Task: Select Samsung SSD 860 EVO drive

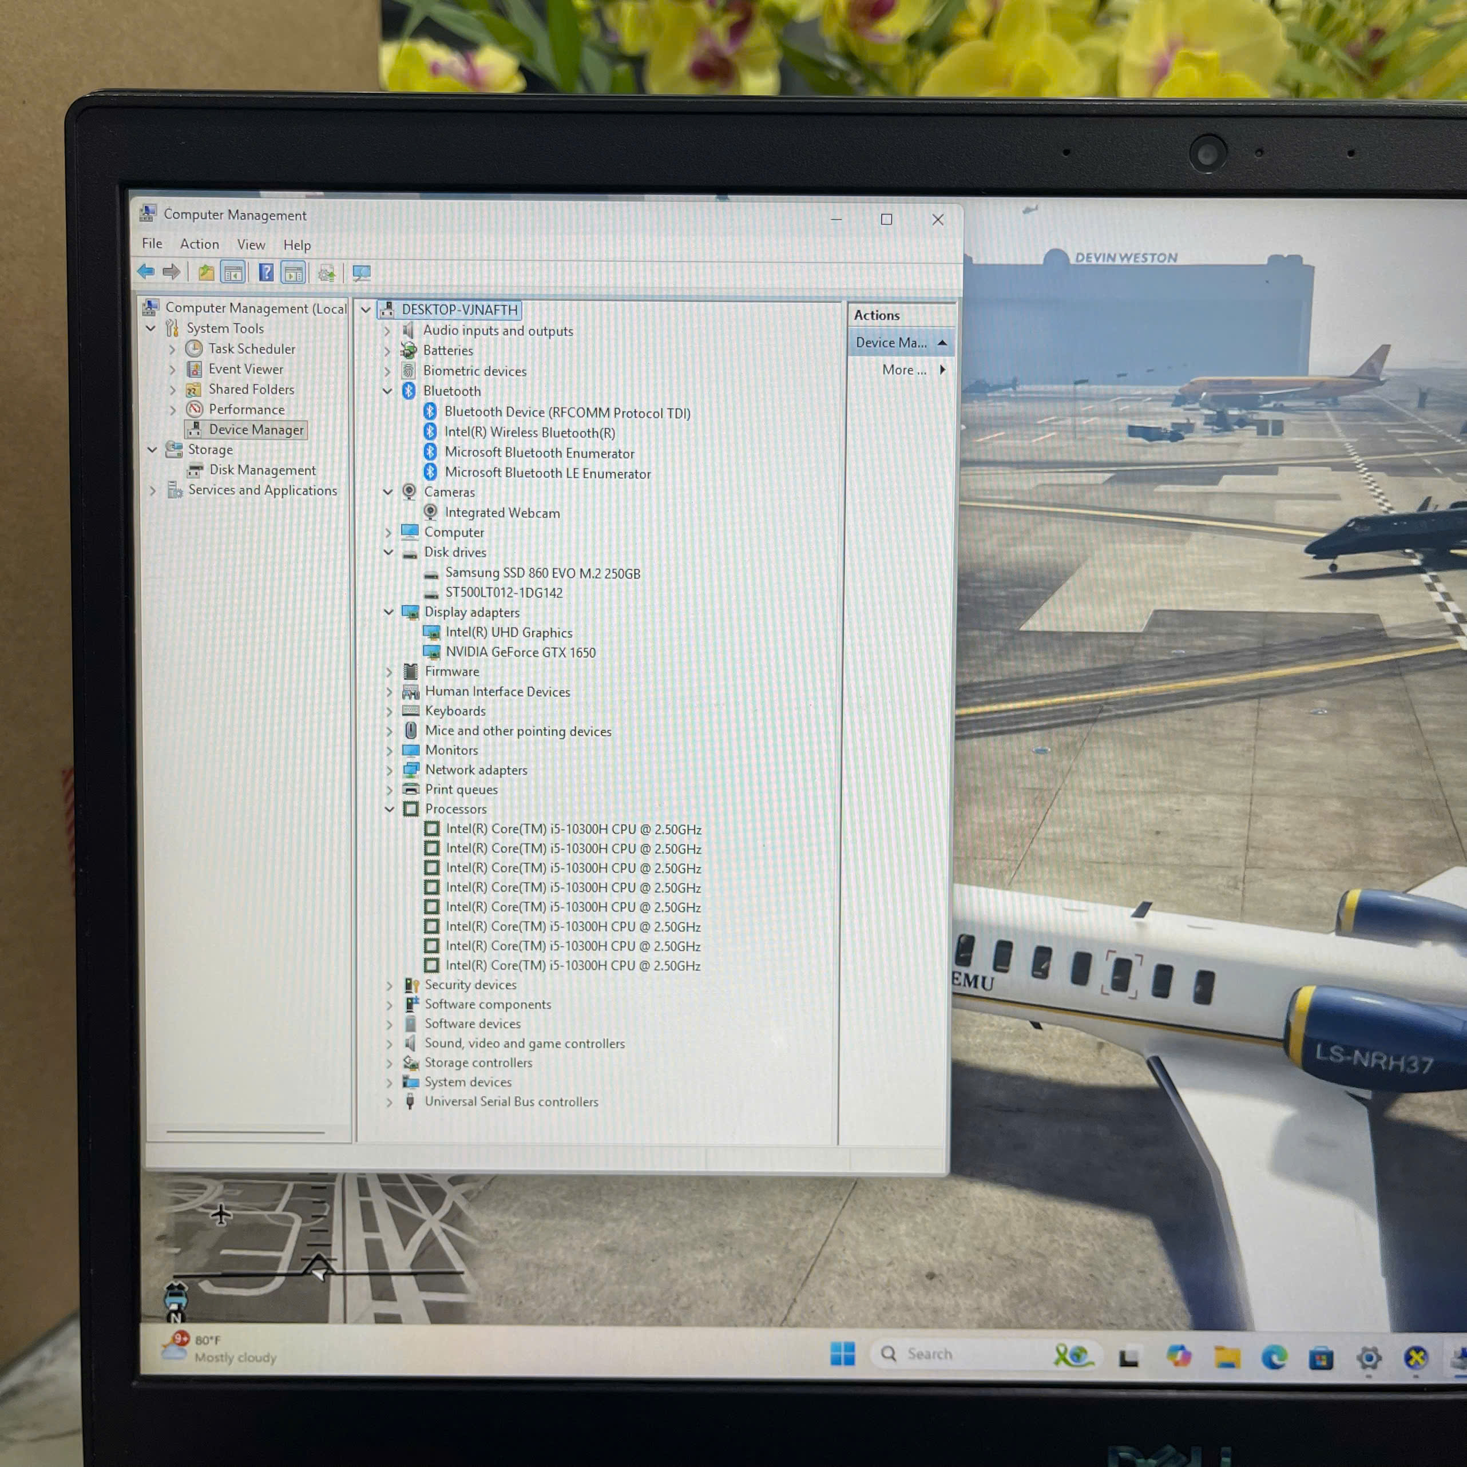Action: 542,573
